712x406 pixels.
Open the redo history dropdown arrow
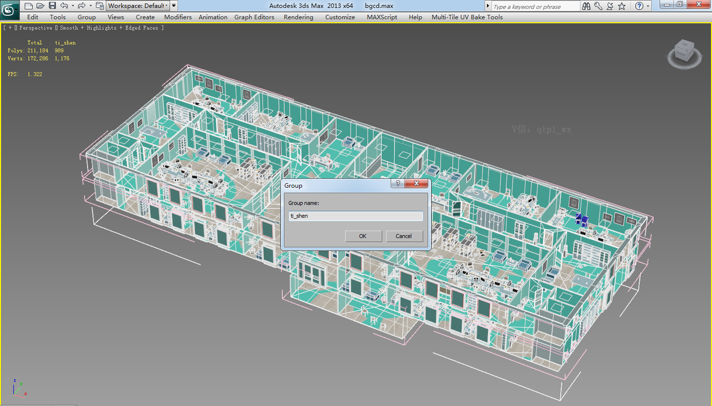tap(90, 6)
